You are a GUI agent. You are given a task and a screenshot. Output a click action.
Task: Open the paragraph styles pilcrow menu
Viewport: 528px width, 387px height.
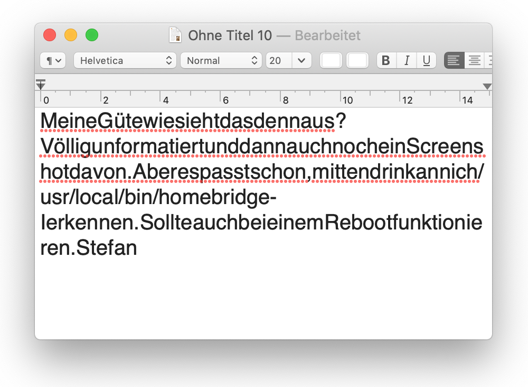click(53, 61)
